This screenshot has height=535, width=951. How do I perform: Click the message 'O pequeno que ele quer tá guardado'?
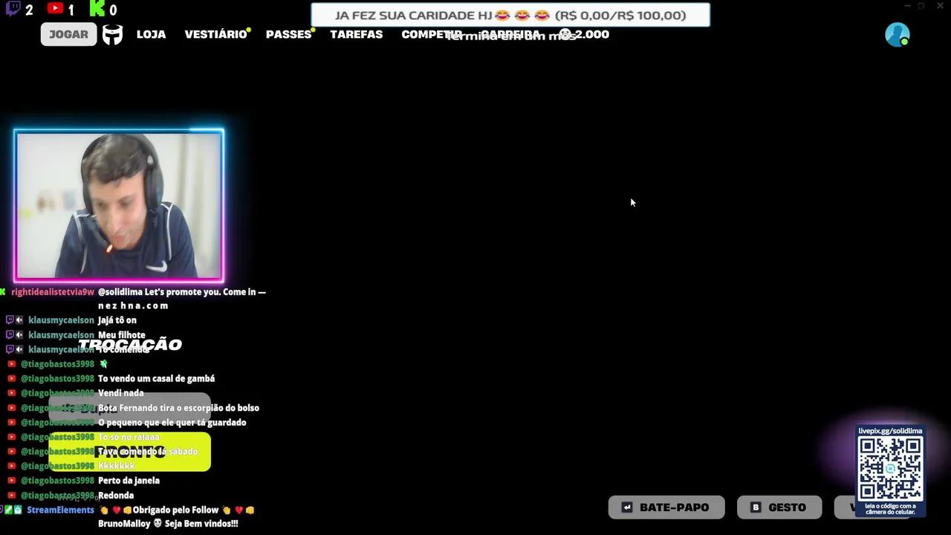coord(172,423)
